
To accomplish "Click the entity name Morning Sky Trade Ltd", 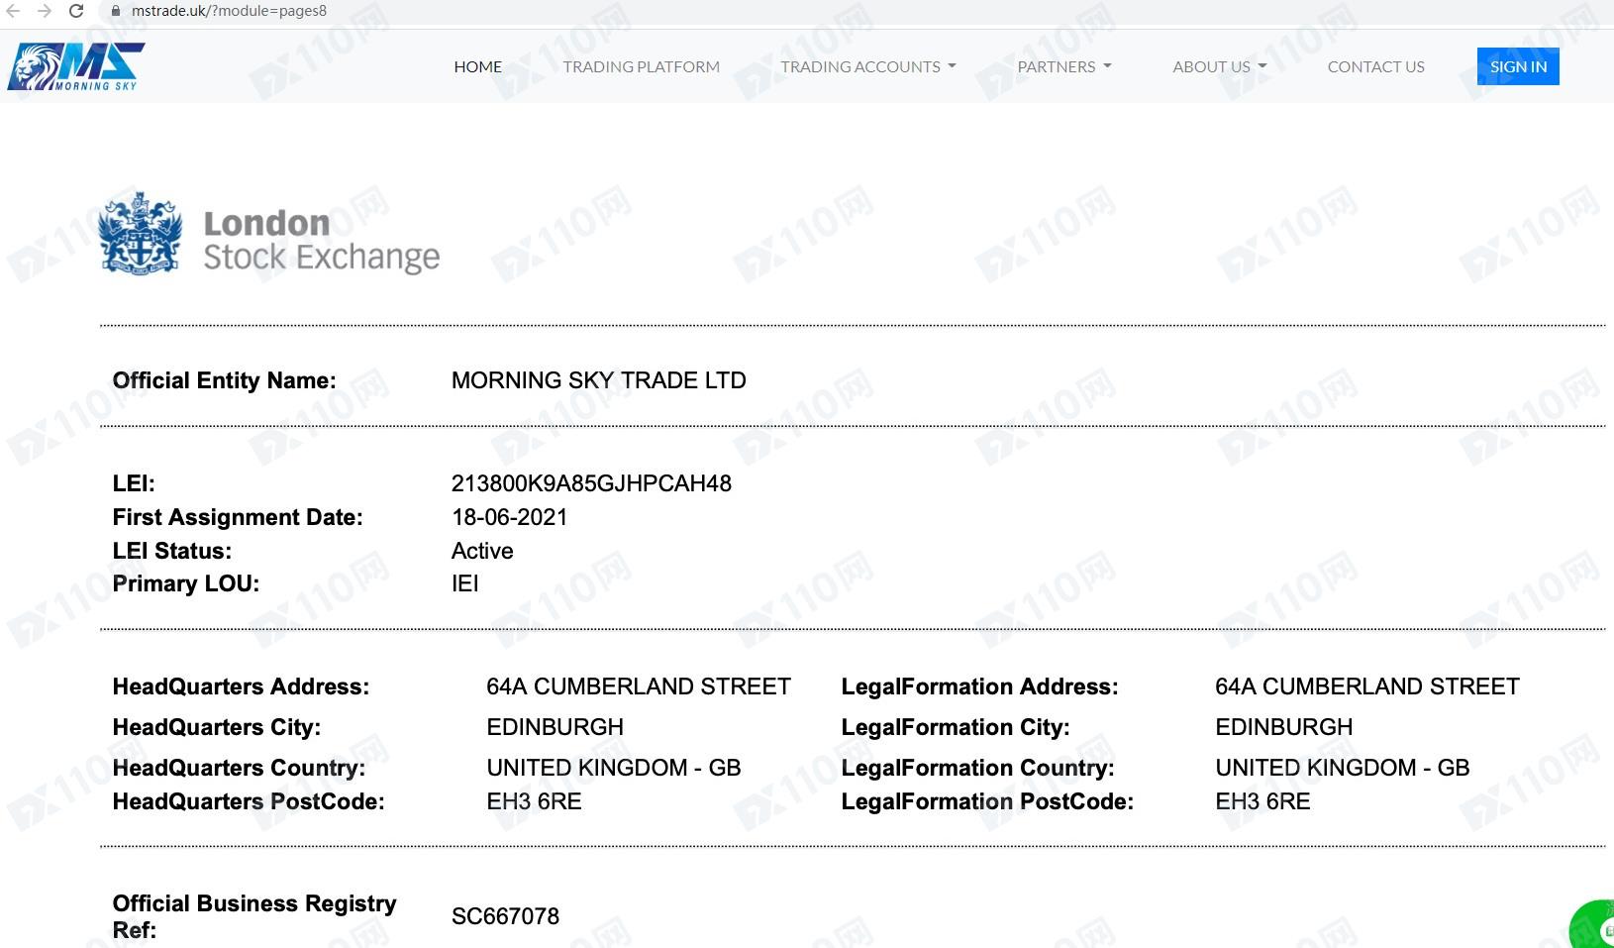I will [598, 380].
